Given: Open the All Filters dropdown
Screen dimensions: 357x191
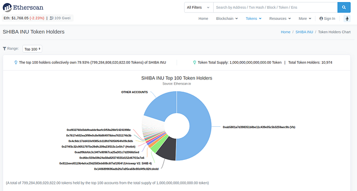Looking at the screenshot, I should (198, 7).
